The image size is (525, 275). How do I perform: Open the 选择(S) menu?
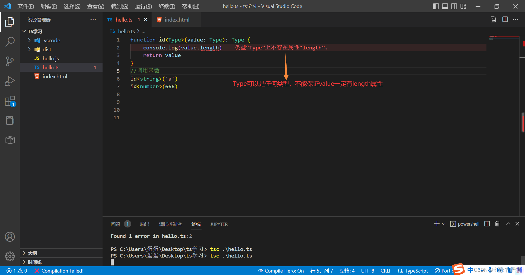tap(72, 6)
